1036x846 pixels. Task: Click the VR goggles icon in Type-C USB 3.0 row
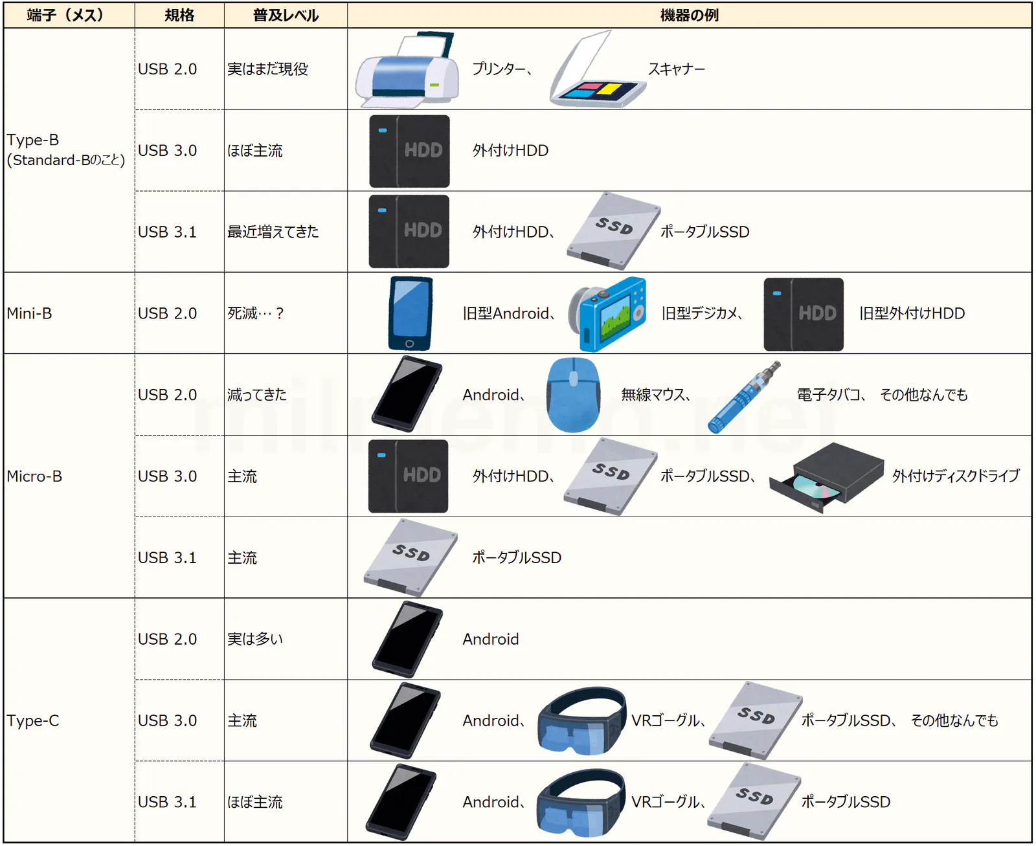(x=582, y=721)
